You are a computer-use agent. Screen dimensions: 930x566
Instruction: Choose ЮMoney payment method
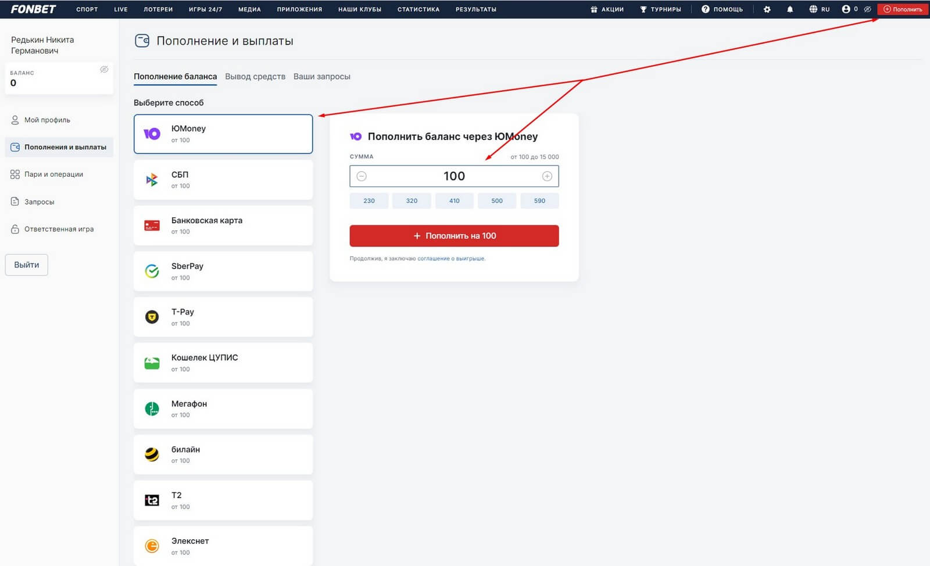tap(223, 134)
